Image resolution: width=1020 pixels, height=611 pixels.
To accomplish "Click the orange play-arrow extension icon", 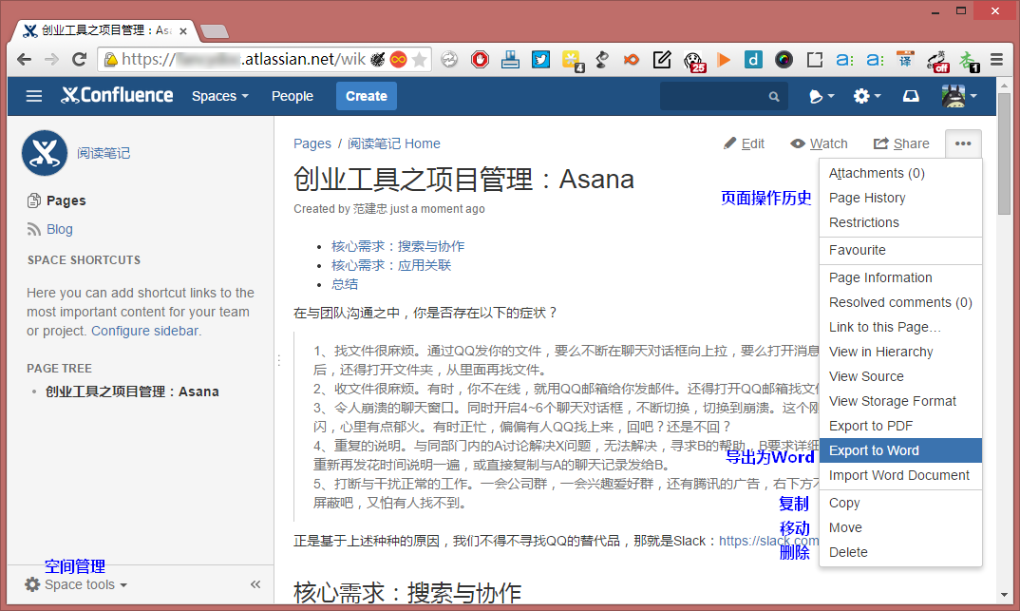I will tap(724, 60).
